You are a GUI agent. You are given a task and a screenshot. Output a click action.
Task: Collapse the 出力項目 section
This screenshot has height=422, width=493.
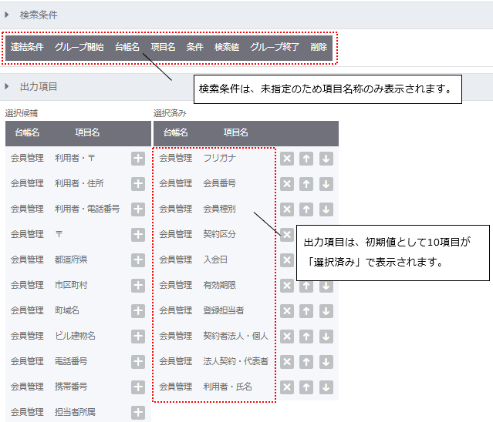[7, 86]
